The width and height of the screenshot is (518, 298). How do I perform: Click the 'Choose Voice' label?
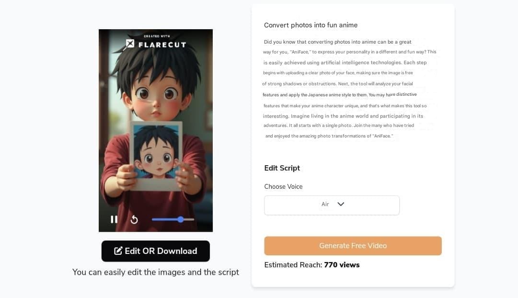tap(284, 187)
